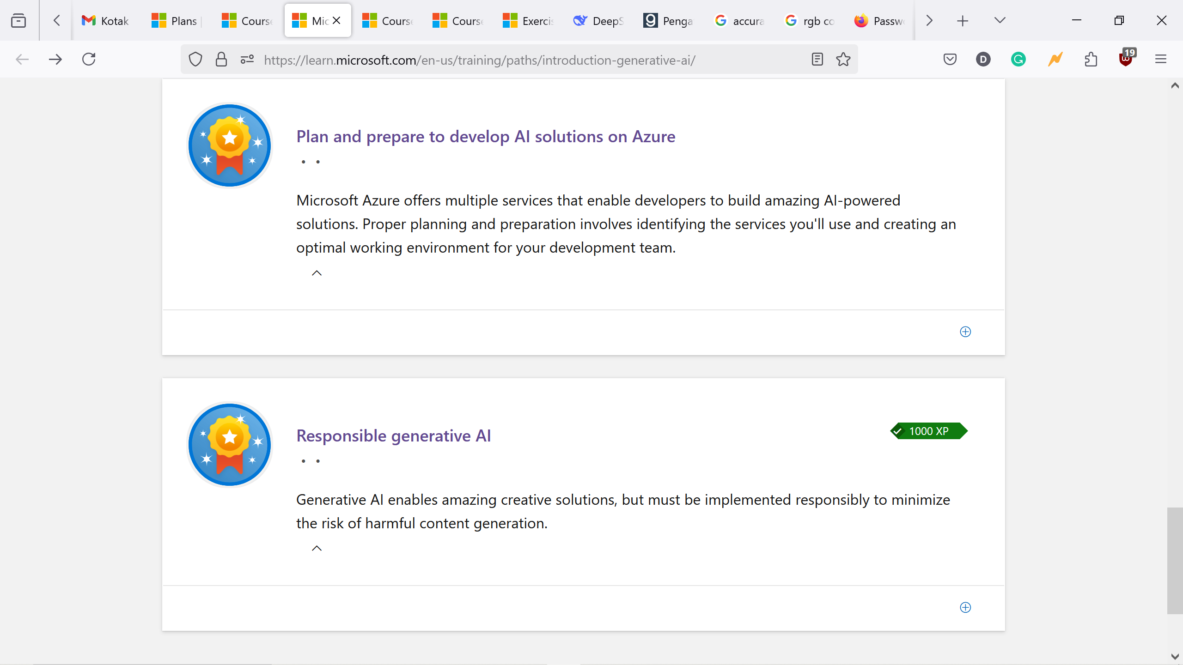Image resolution: width=1183 pixels, height=665 pixels.
Task: Open the Penga tab
Action: click(669, 21)
